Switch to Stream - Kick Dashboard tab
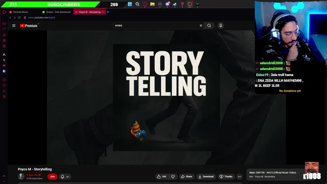327x184 pixels. click(57, 12)
